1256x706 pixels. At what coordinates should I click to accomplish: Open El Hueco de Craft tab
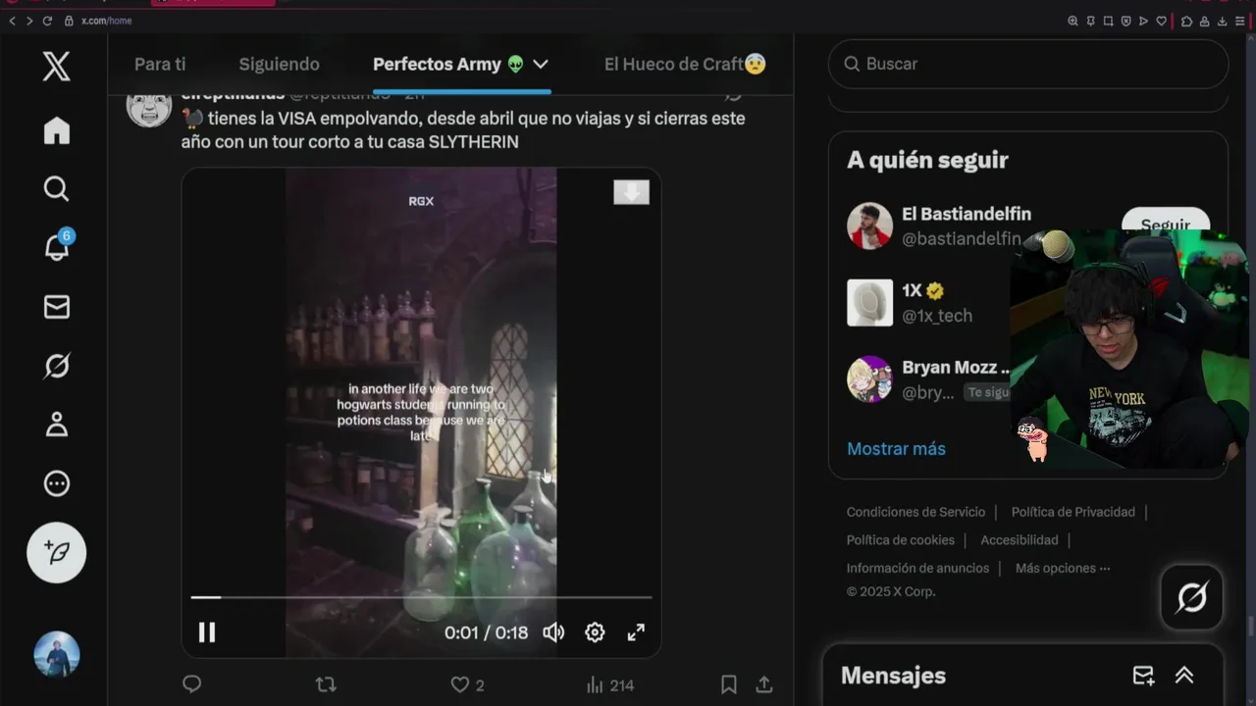coord(685,64)
